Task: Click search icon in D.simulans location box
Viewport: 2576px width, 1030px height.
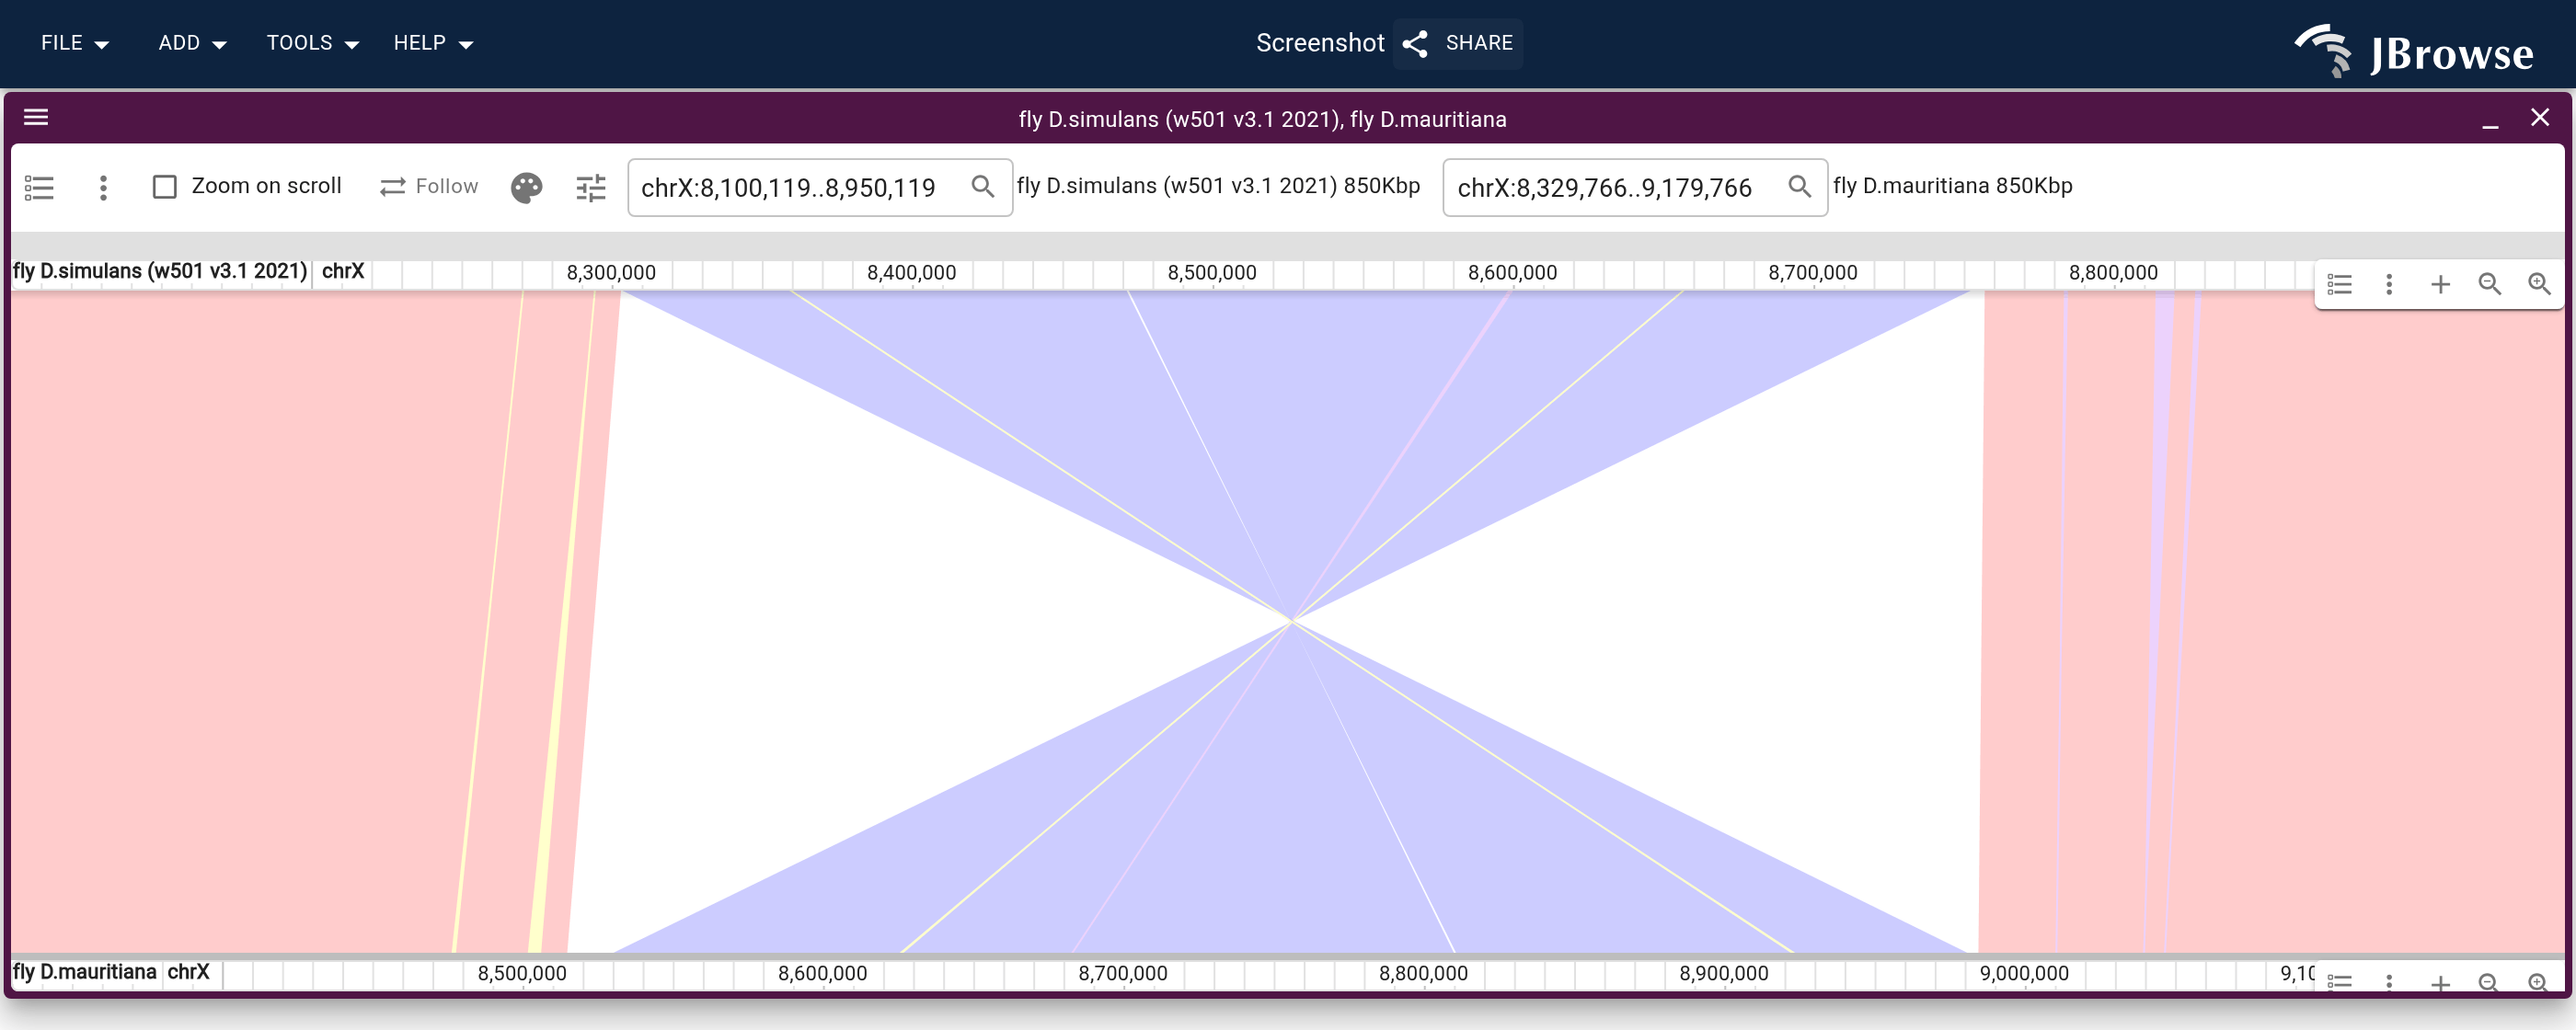Action: click(x=982, y=187)
